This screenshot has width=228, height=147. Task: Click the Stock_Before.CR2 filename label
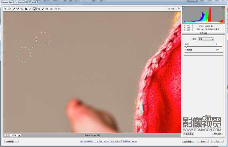pyautogui.click(x=92, y=135)
